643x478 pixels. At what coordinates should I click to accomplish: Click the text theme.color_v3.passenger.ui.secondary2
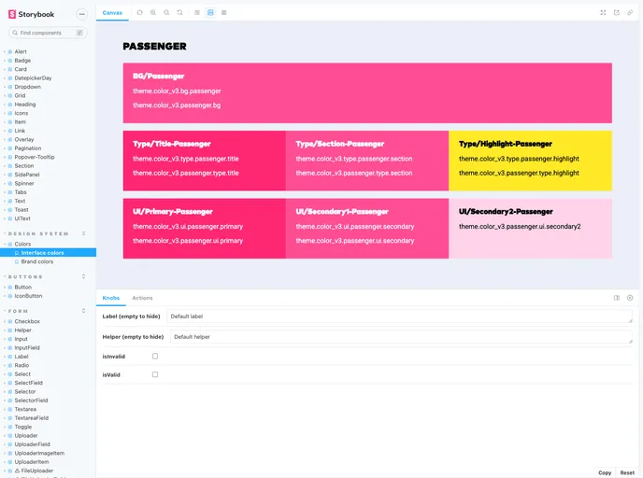(520, 227)
